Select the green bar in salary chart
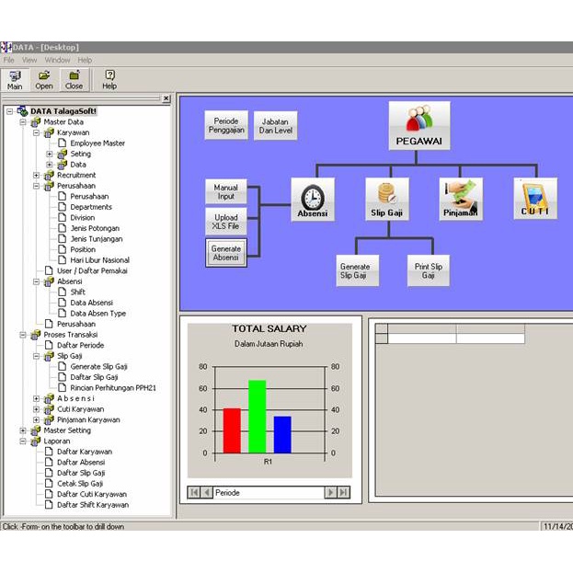573x573 pixels. pyautogui.click(x=258, y=417)
